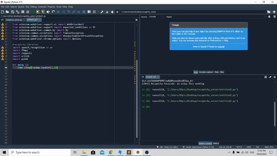The height and width of the screenshot is (156, 277).
Task: Open Google Chrome from the taskbar
Action: (111, 152)
